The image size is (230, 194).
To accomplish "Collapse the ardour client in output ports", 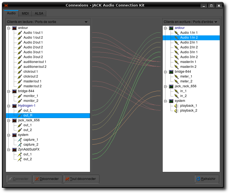I will [x=8, y=28].
